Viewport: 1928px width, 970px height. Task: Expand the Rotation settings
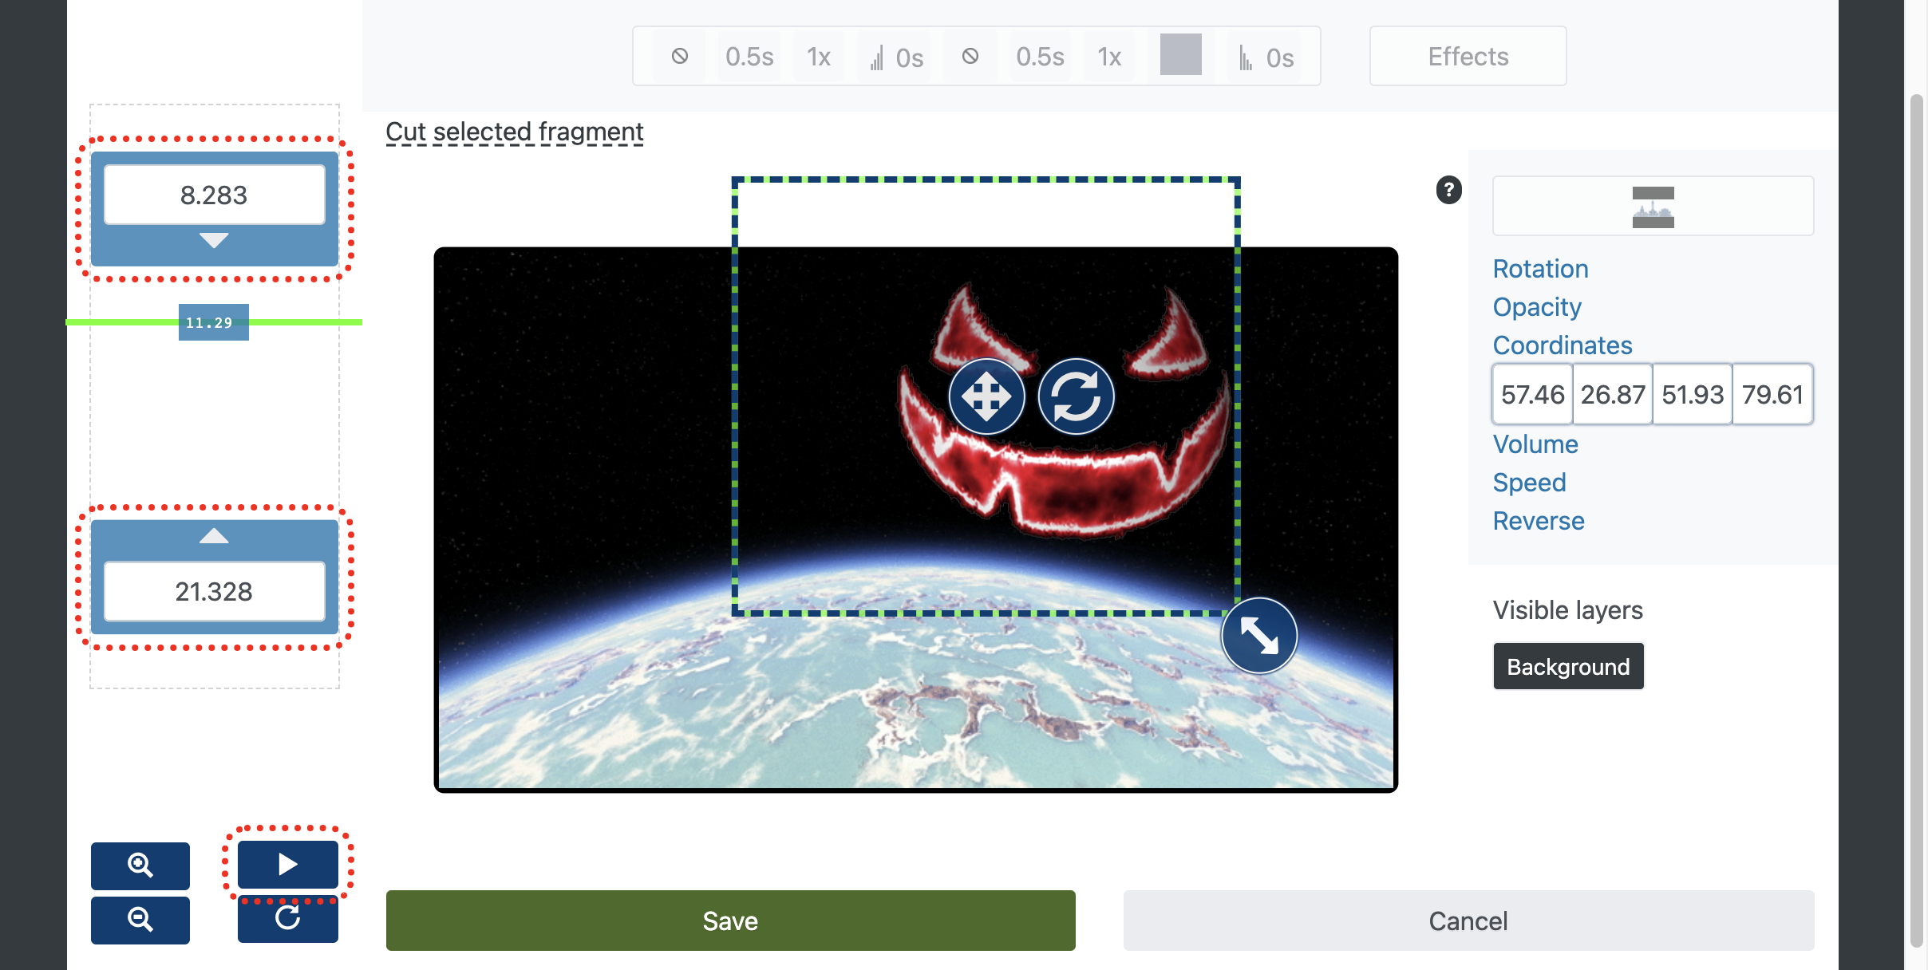(1542, 269)
